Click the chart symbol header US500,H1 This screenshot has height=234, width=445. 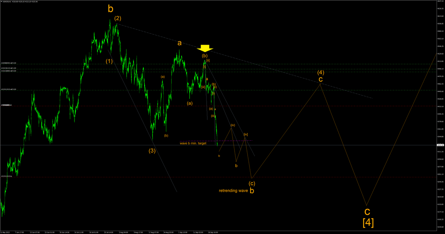pyautogui.click(x=7, y=1)
